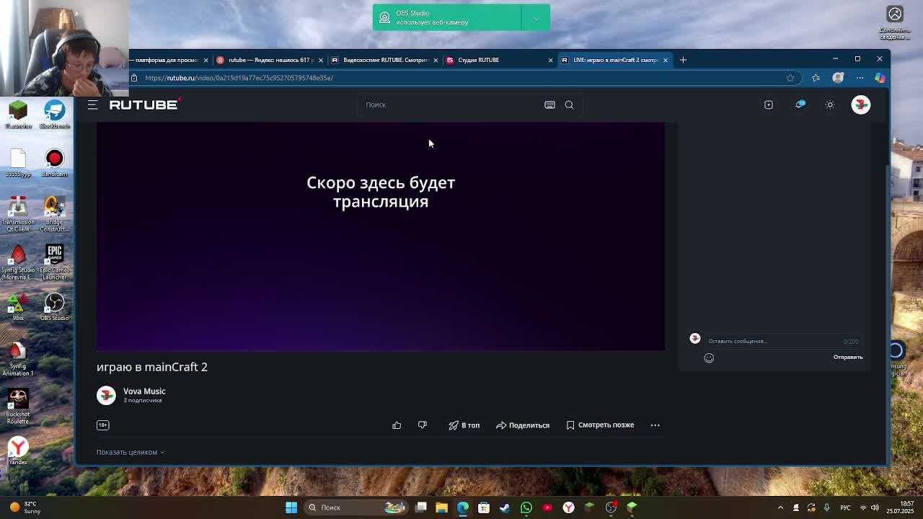
Task: Open the weather widget showing 32°C
Action: point(25,507)
